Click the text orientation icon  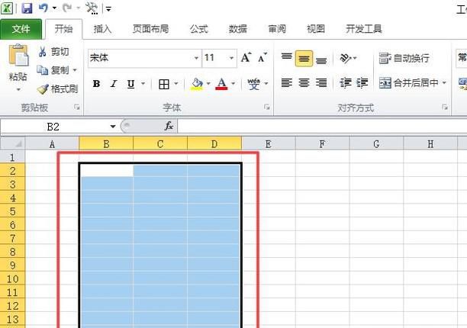click(x=346, y=58)
